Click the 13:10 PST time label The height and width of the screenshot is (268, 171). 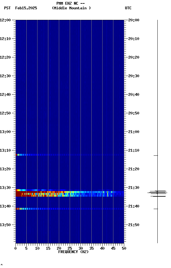[x=5, y=150]
